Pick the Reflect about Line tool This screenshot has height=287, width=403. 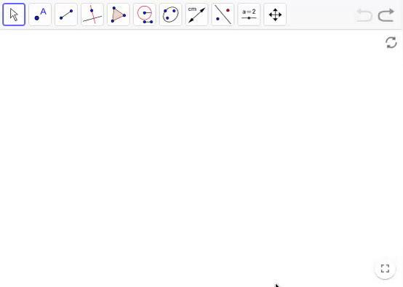coord(223,15)
